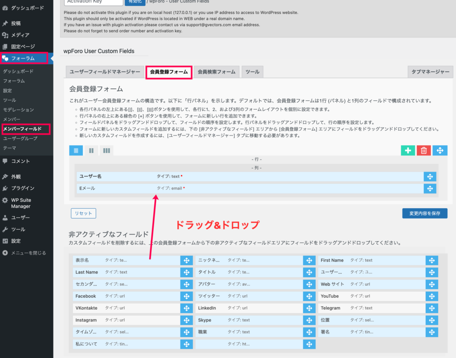
Task: Switch to 会員登録フォーム tab
Action: pos(169,72)
